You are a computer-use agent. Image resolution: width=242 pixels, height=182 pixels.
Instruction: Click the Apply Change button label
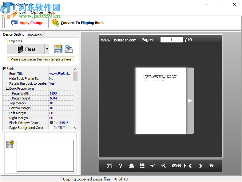click(x=31, y=23)
